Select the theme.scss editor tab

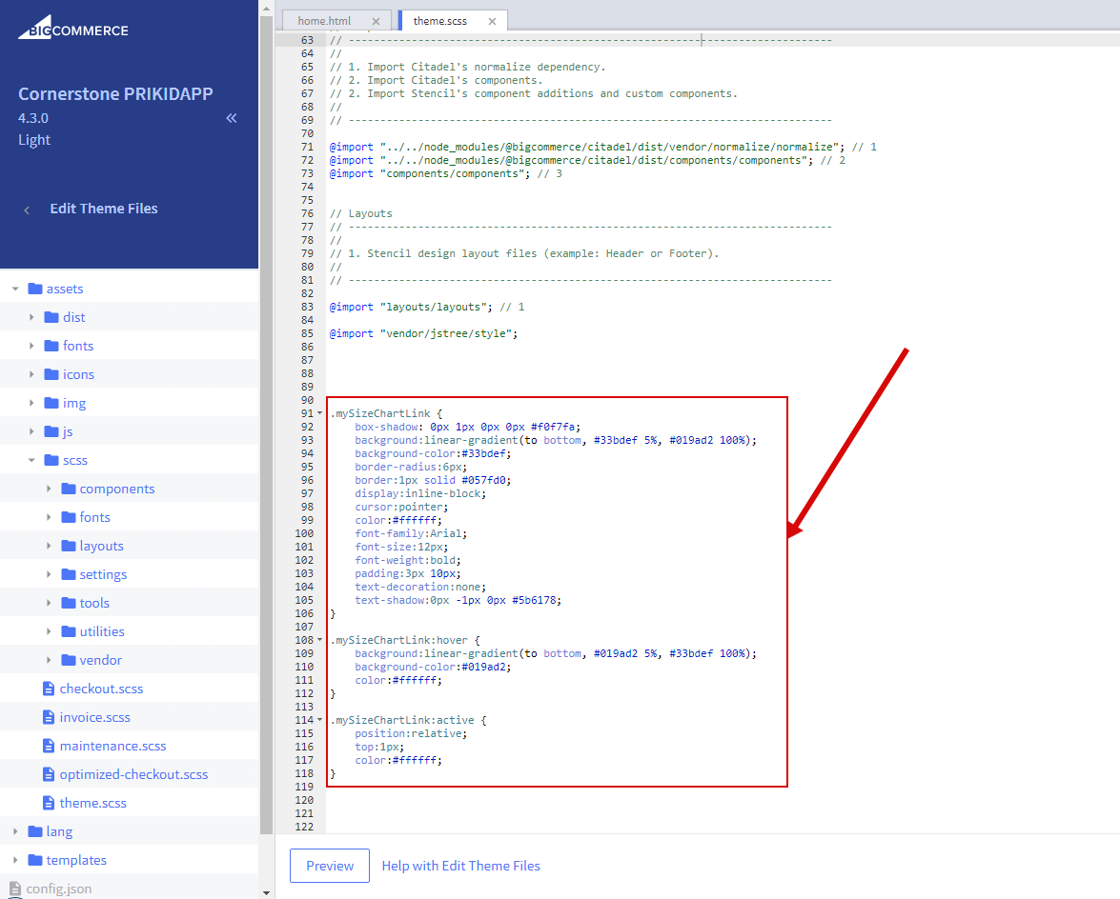[440, 21]
